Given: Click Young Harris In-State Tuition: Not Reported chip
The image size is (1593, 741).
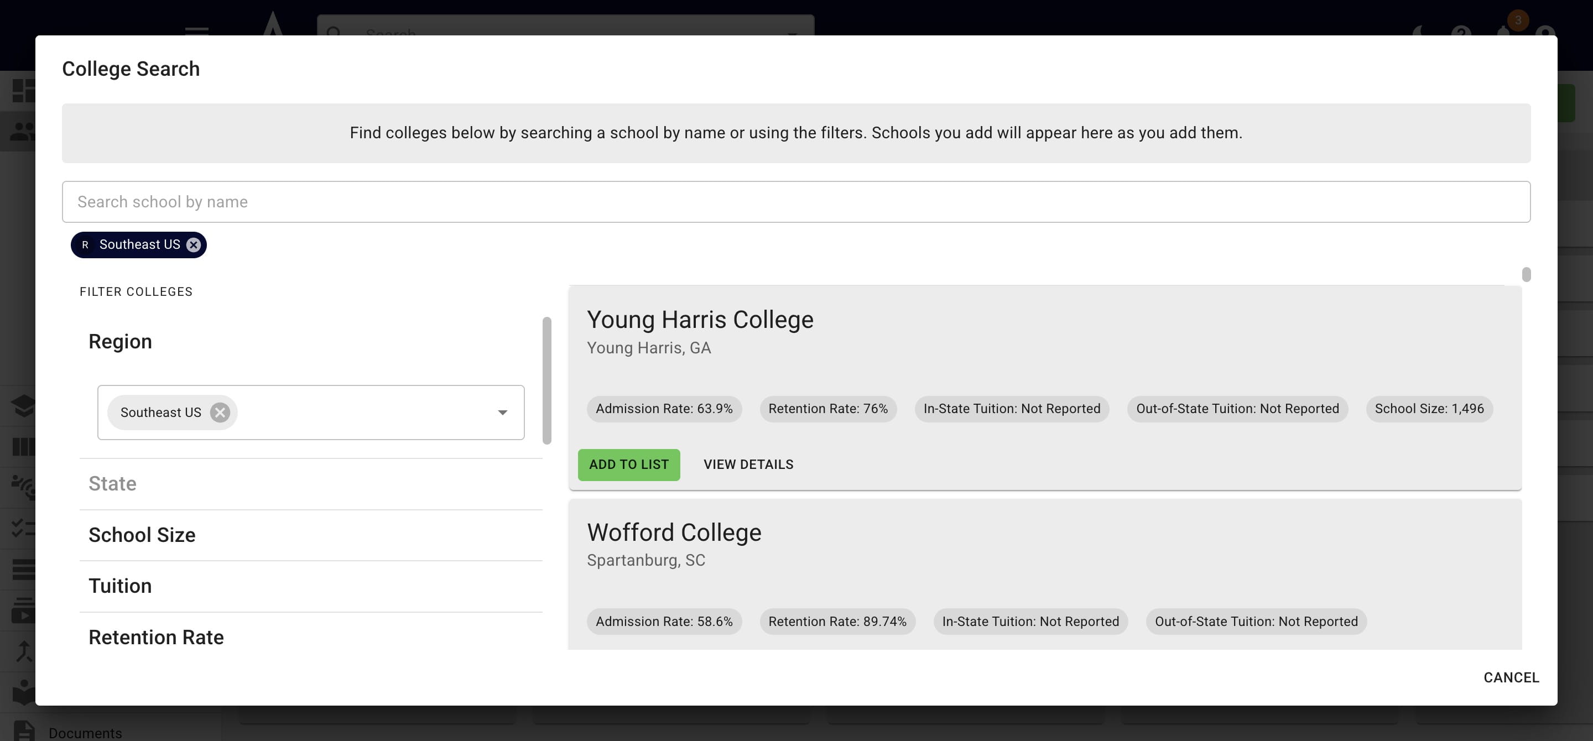Looking at the screenshot, I should [x=1012, y=409].
